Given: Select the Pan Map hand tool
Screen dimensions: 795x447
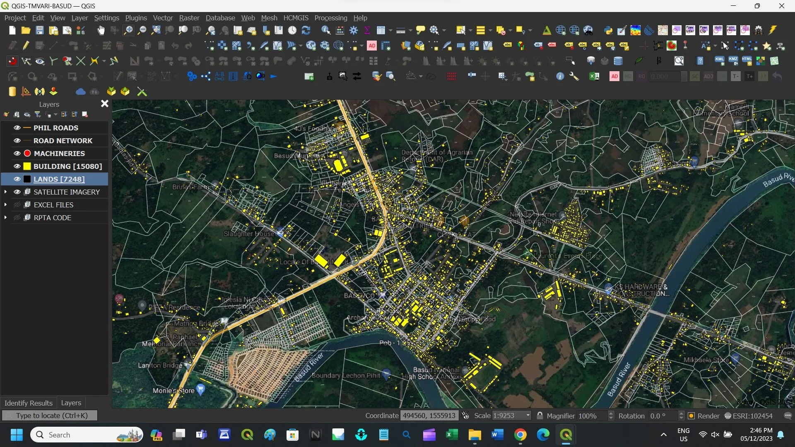Looking at the screenshot, I should 101,30.
